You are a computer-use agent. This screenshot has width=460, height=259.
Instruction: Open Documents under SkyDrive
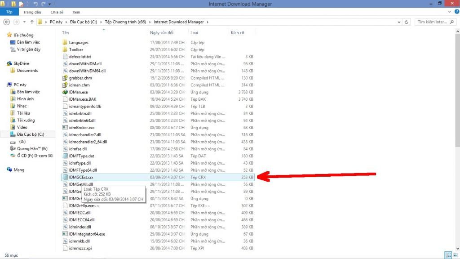click(x=24, y=71)
